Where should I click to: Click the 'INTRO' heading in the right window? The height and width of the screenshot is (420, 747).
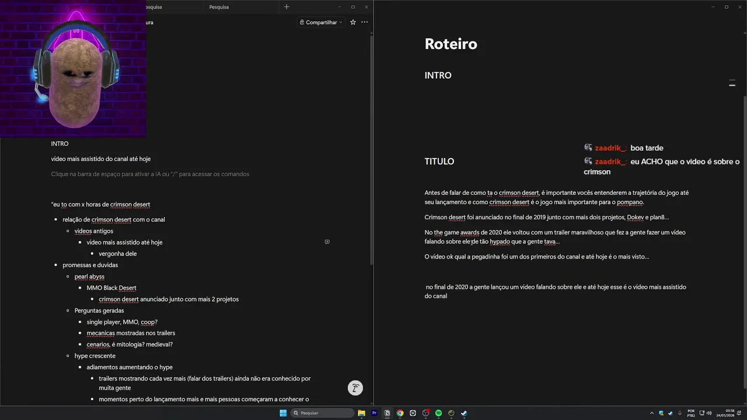point(438,75)
